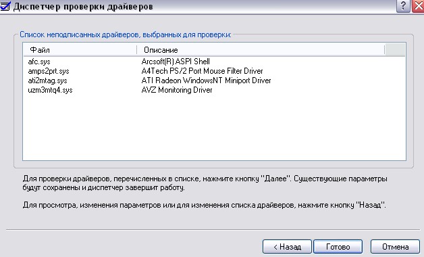Select the uzm3mtq4.sys driver entry
The width and height of the screenshot is (424, 257).
pyautogui.click(x=50, y=90)
